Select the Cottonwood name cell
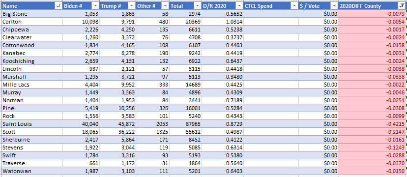407x177 pixels. (x=32, y=45)
